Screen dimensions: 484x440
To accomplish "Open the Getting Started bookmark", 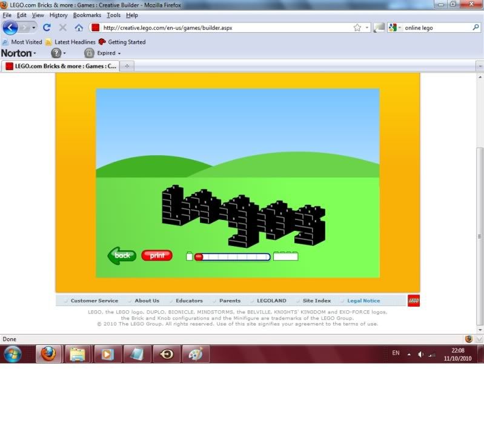I will 122,42.
